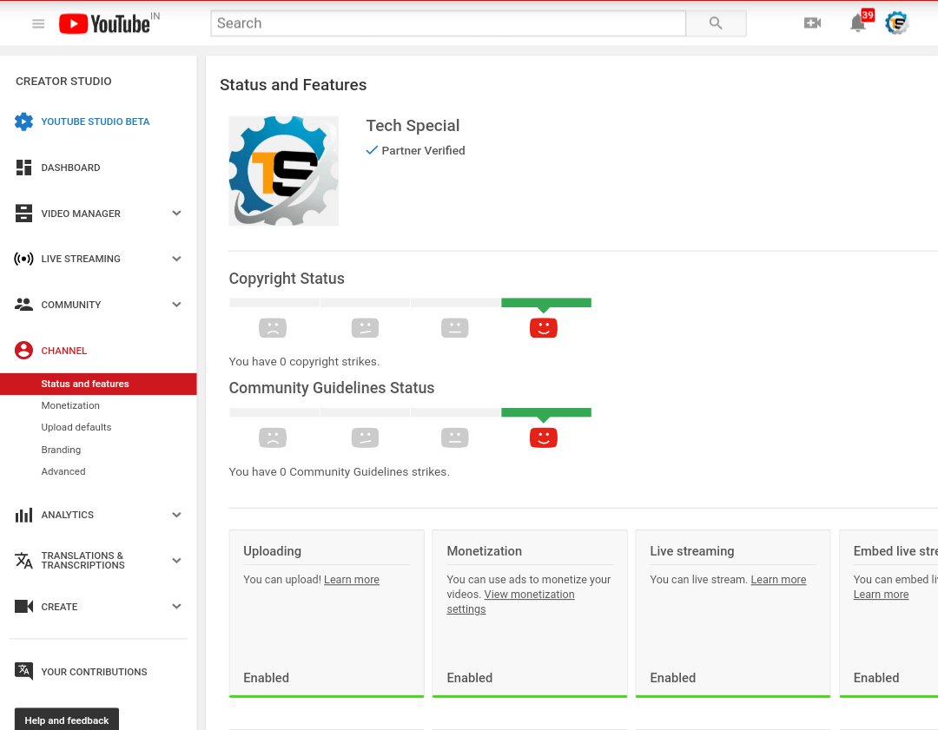The height and width of the screenshot is (730, 938).
Task: Open YouTube Studio Beta link
Action: pos(96,122)
